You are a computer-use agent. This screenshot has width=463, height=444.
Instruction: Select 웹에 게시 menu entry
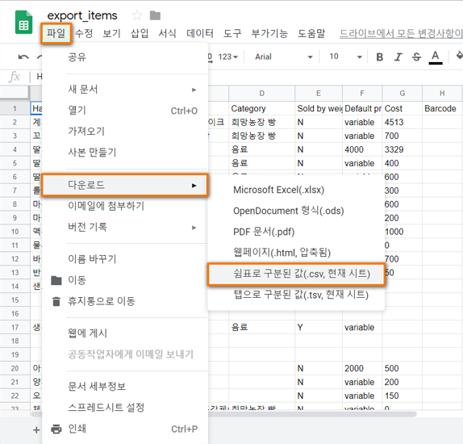point(125,333)
